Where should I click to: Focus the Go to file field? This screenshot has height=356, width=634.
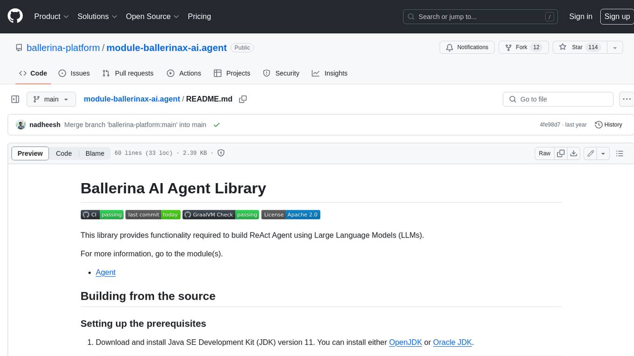(x=558, y=99)
